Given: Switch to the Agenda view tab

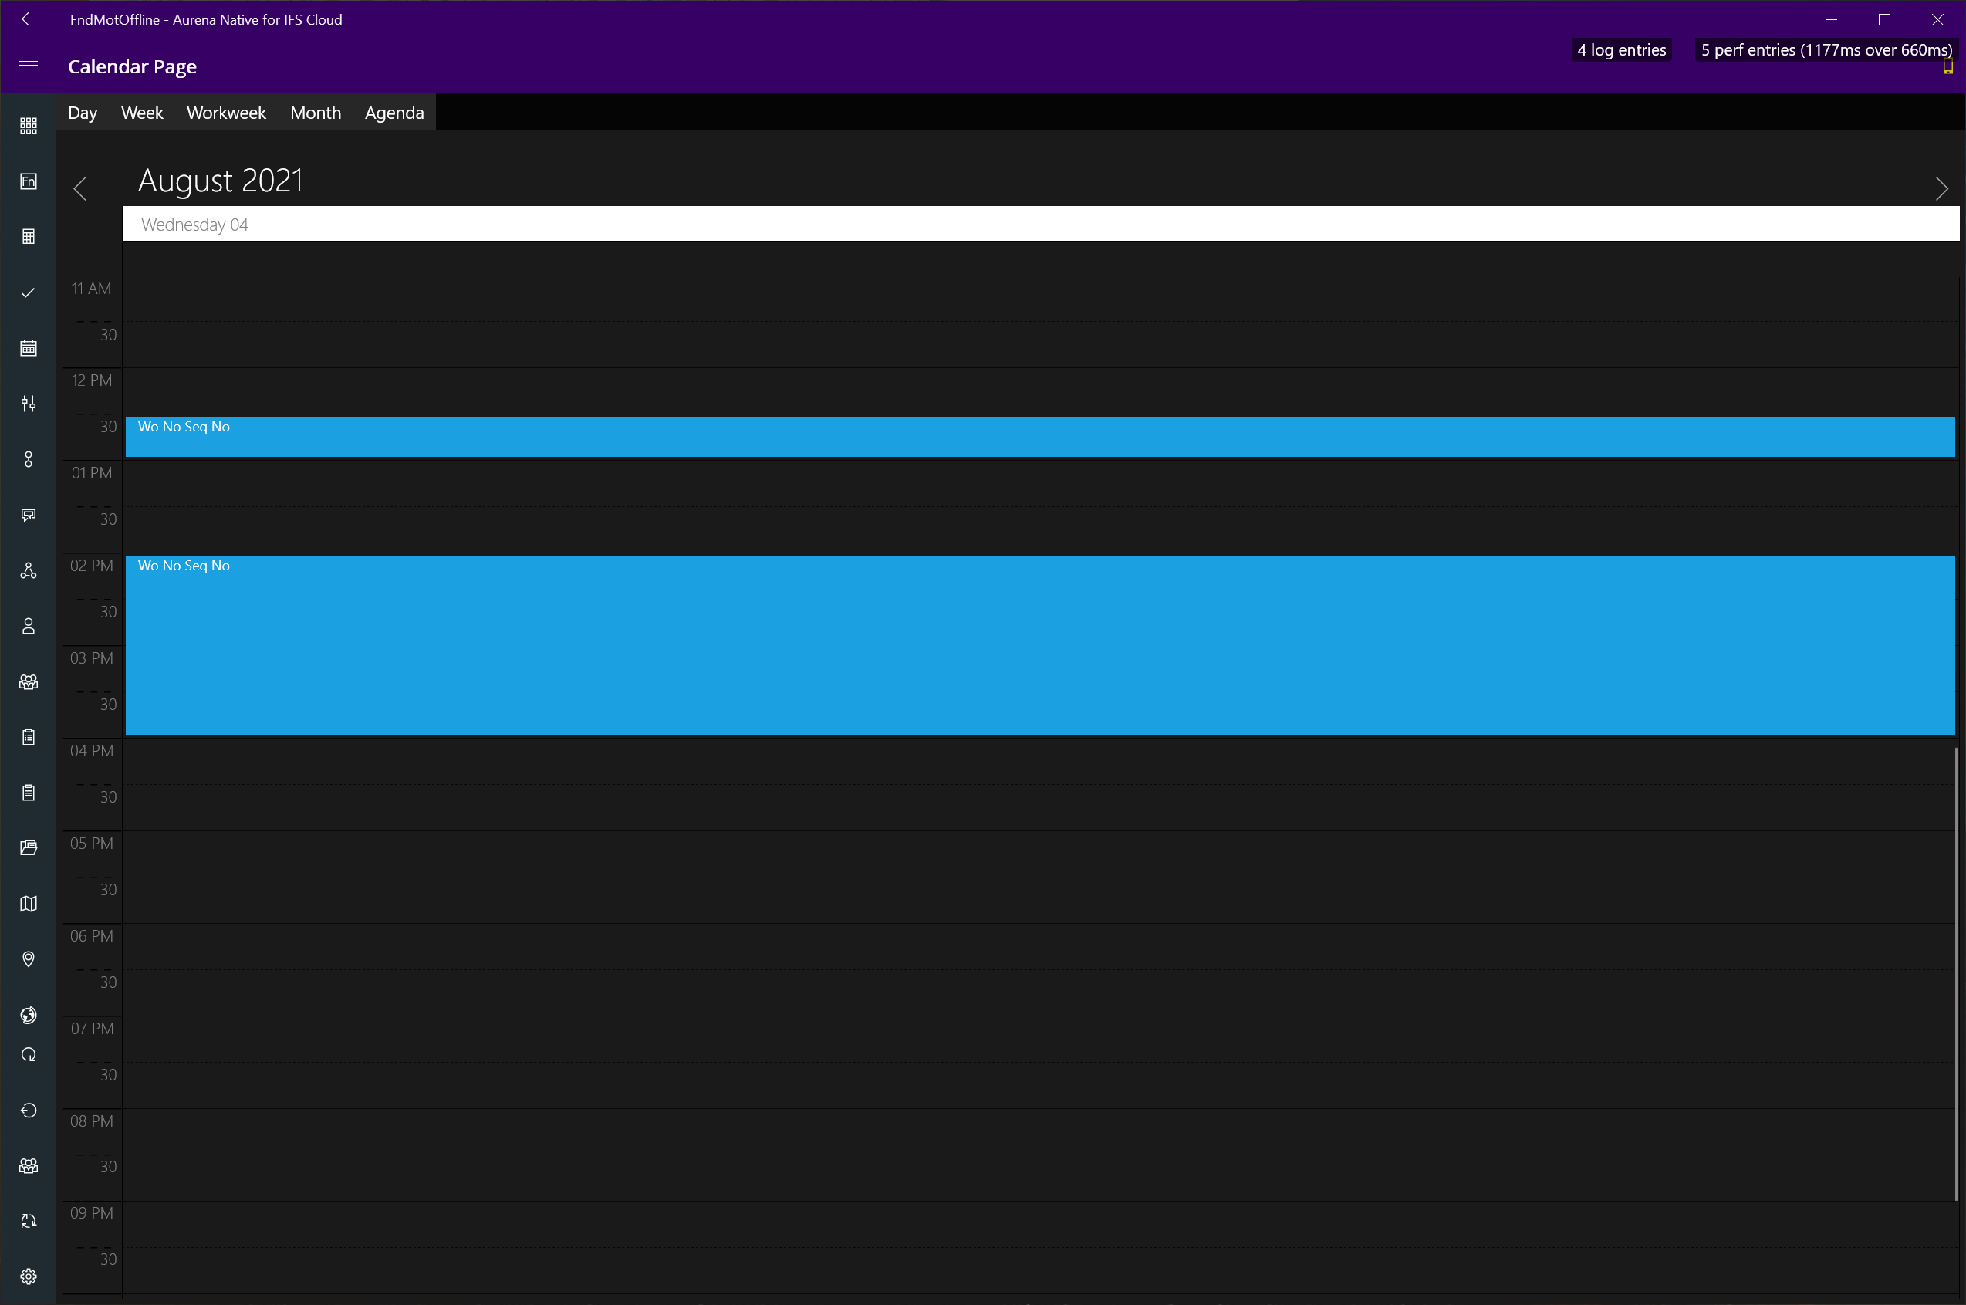Looking at the screenshot, I should click(x=394, y=113).
